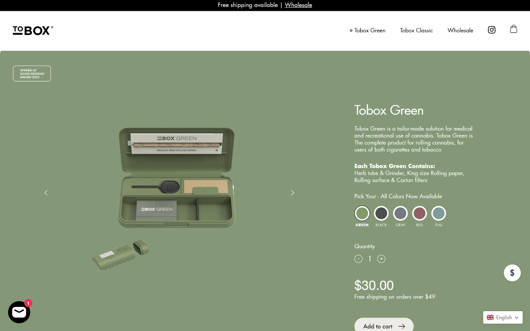Select the Teal color option
530x331 pixels.
[x=439, y=213]
